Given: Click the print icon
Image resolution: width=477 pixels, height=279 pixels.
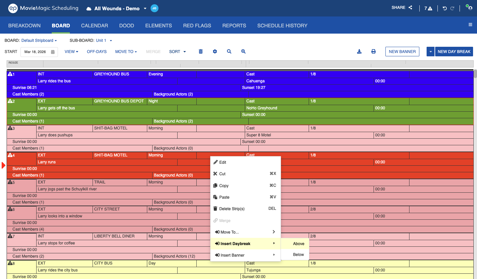Looking at the screenshot, I should coord(374,51).
